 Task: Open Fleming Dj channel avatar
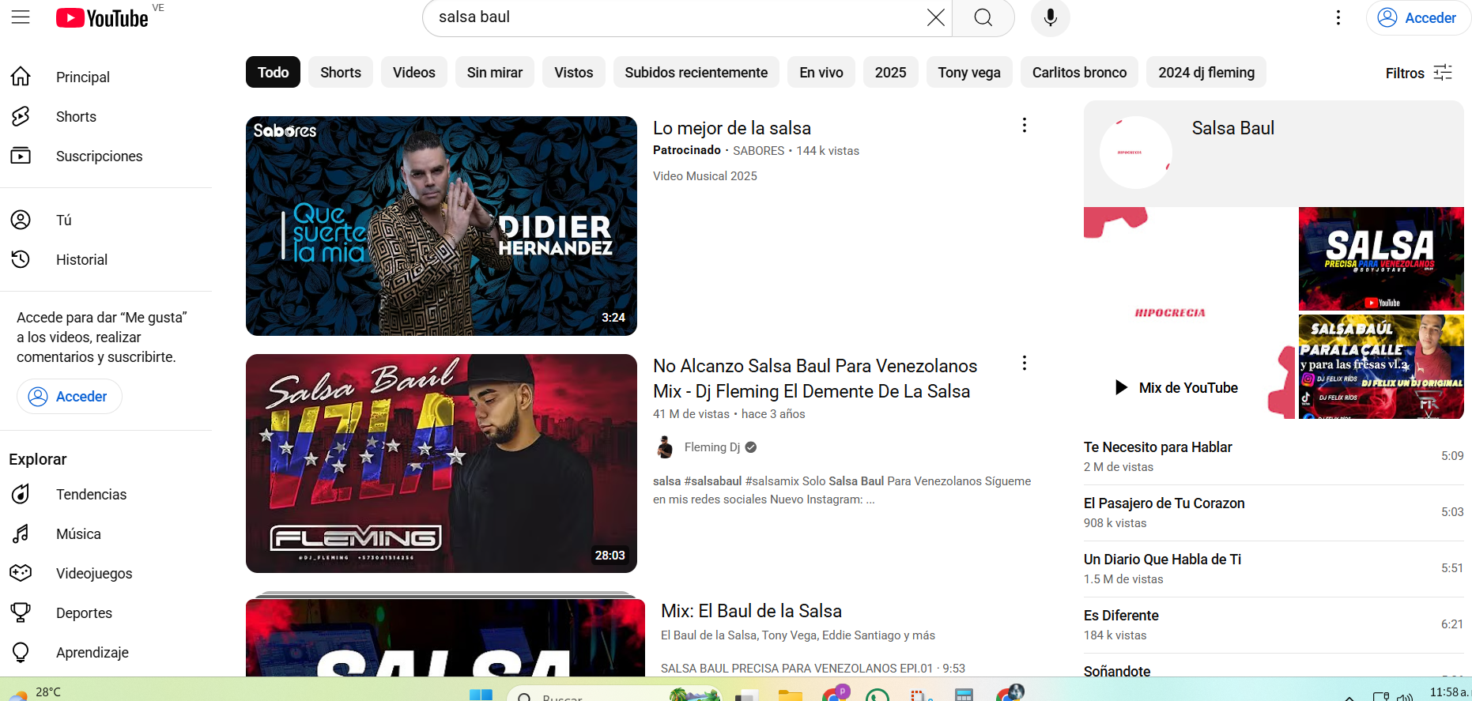(665, 447)
